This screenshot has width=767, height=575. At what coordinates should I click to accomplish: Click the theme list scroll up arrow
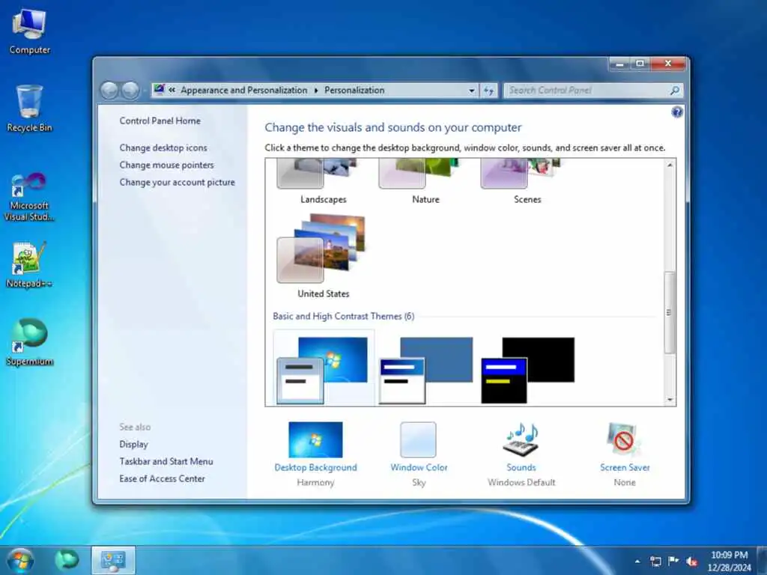(670, 165)
